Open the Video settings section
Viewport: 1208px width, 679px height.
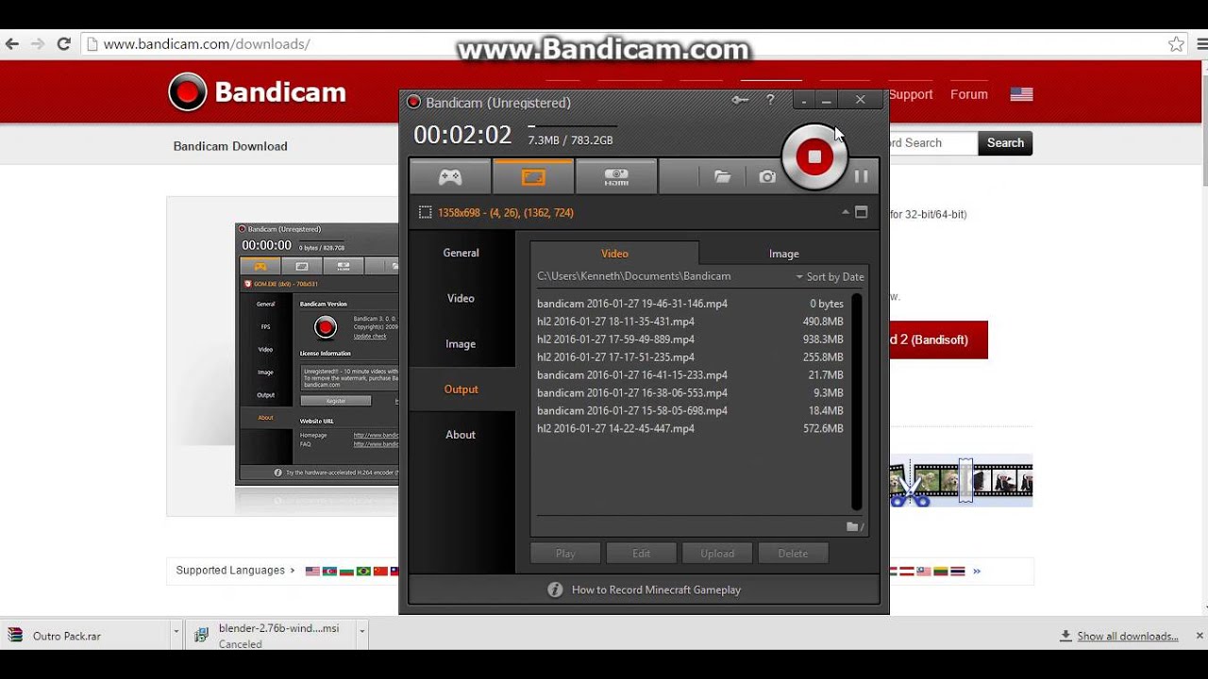point(461,298)
